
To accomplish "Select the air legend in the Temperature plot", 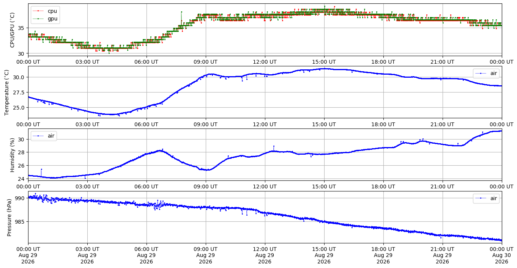I will coord(486,73).
